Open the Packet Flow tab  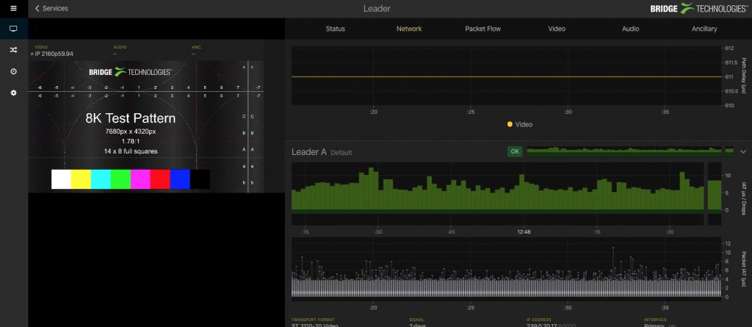point(482,29)
